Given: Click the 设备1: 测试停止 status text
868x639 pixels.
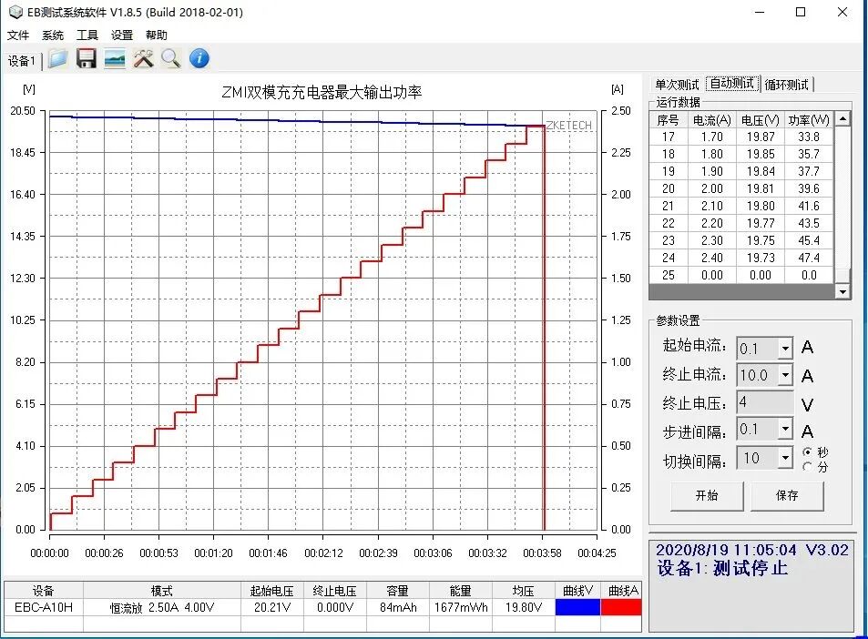Looking at the screenshot, I should [x=722, y=568].
